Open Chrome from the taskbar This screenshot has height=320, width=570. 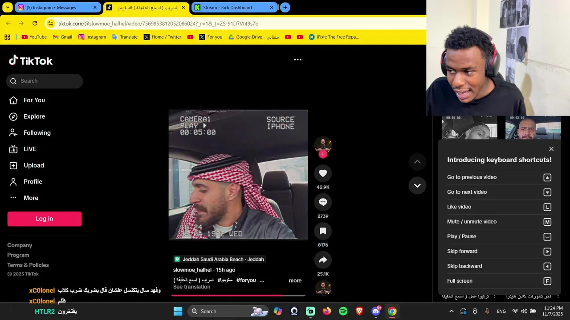(392, 311)
